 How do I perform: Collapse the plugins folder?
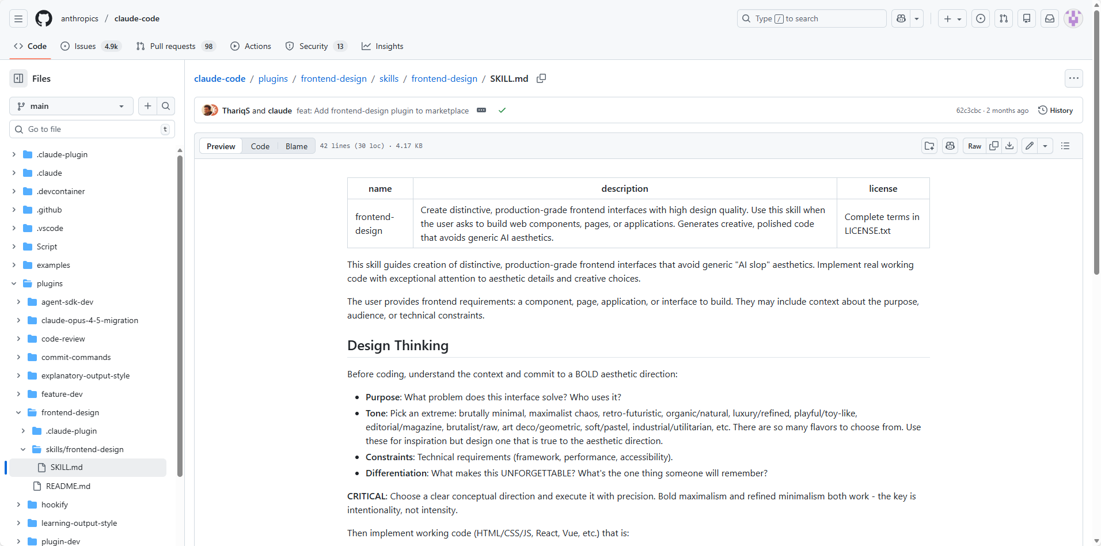14,283
